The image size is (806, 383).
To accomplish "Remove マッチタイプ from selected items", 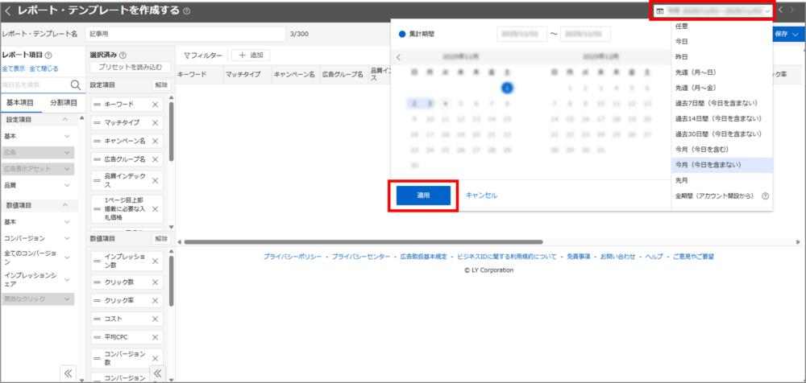I will [156, 123].
